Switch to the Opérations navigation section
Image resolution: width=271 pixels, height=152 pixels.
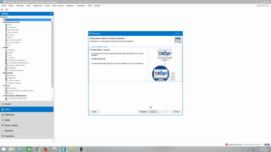27,131
